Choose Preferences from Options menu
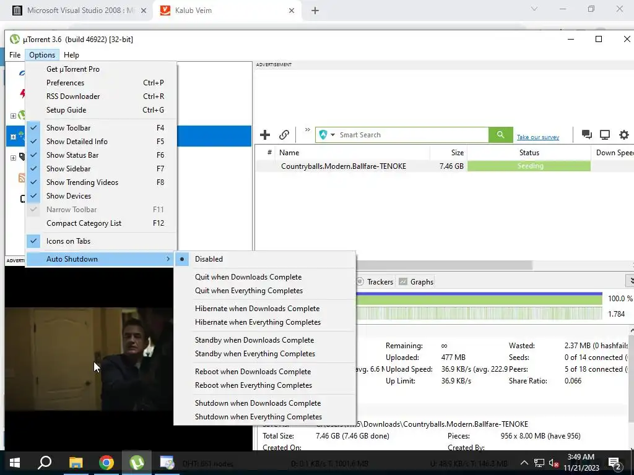 102,83
